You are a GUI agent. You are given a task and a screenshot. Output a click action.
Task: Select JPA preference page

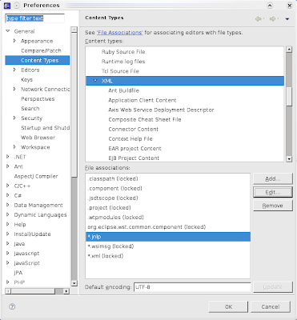pos(18,273)
